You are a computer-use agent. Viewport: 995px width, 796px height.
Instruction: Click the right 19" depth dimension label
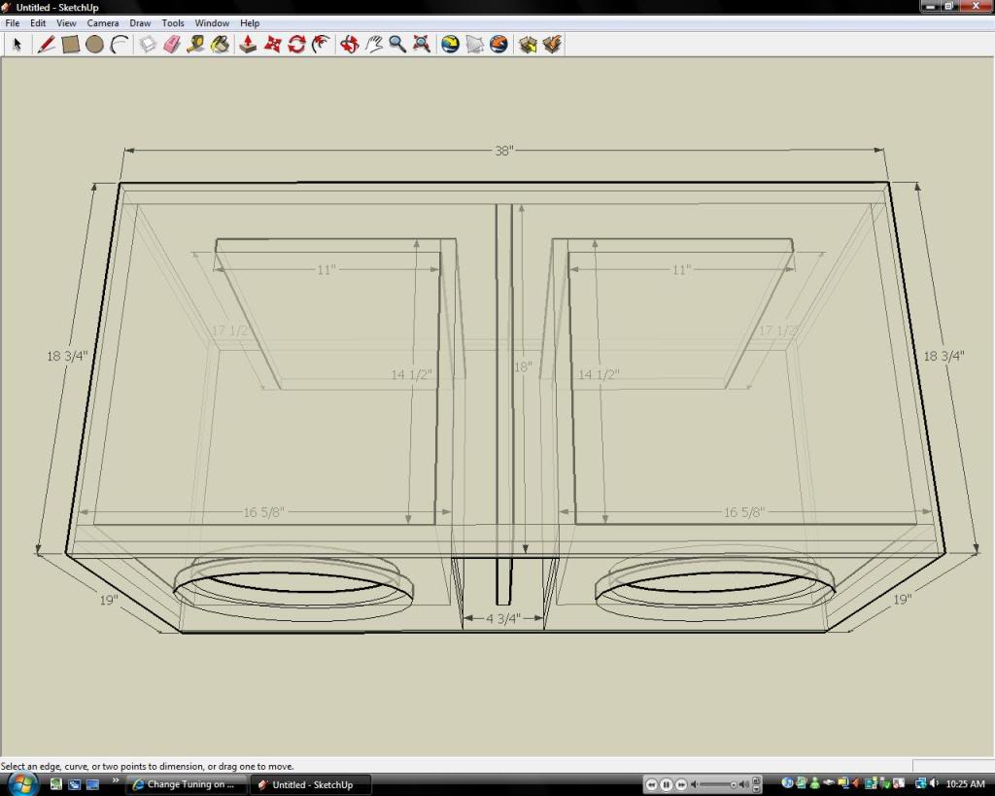(x=903, y=600)
